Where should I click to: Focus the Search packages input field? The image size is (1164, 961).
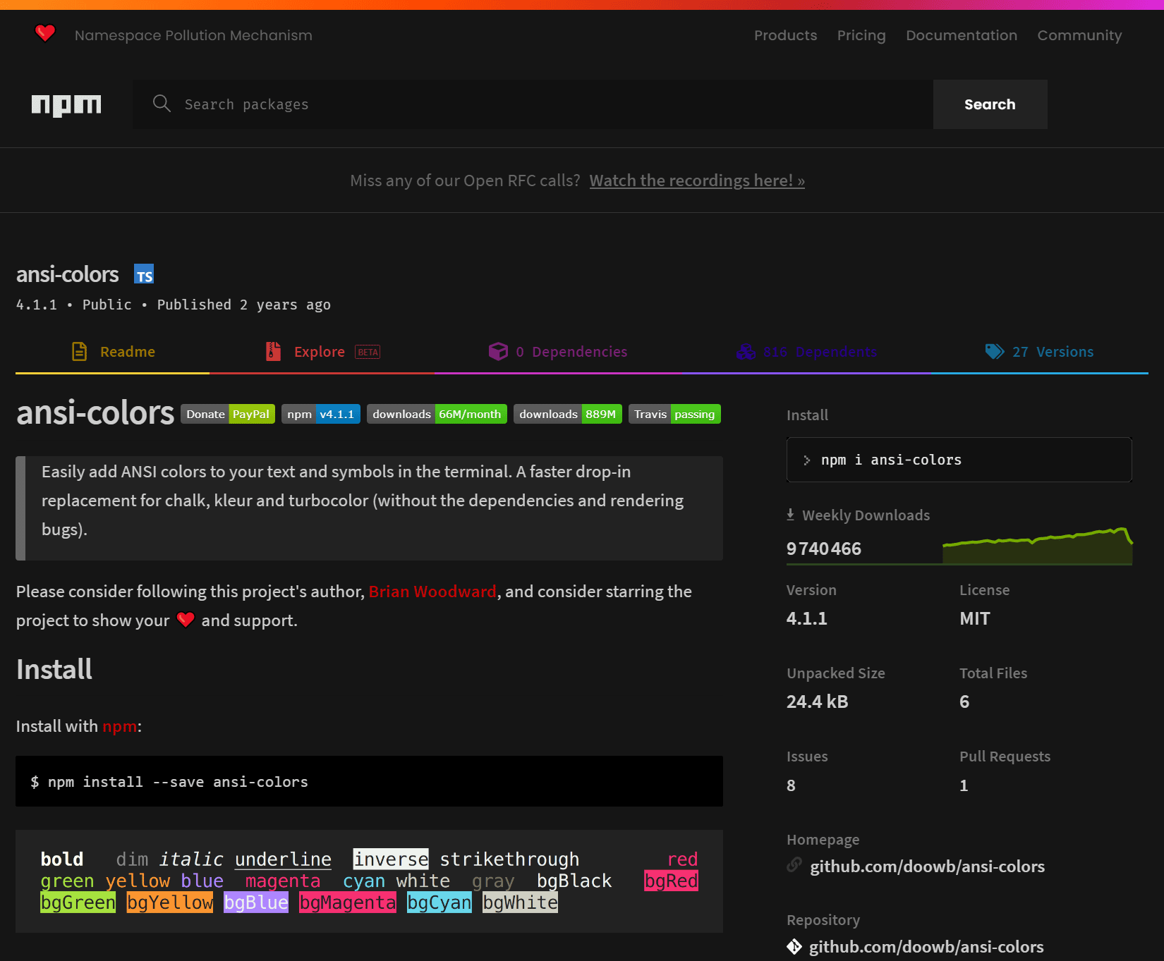[533, 104]
